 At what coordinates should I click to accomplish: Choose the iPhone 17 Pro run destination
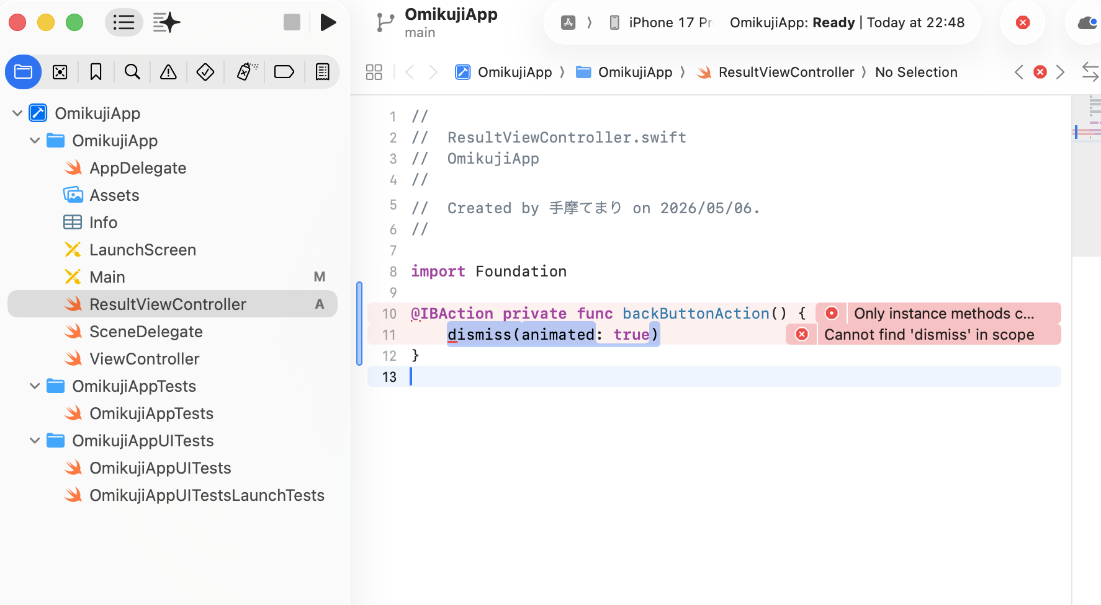point(662,23)
